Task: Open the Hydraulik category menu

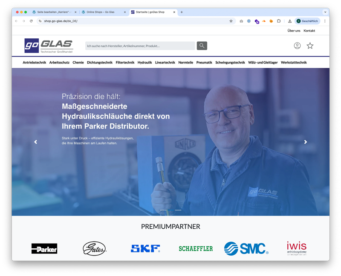Action: (144, 63)
